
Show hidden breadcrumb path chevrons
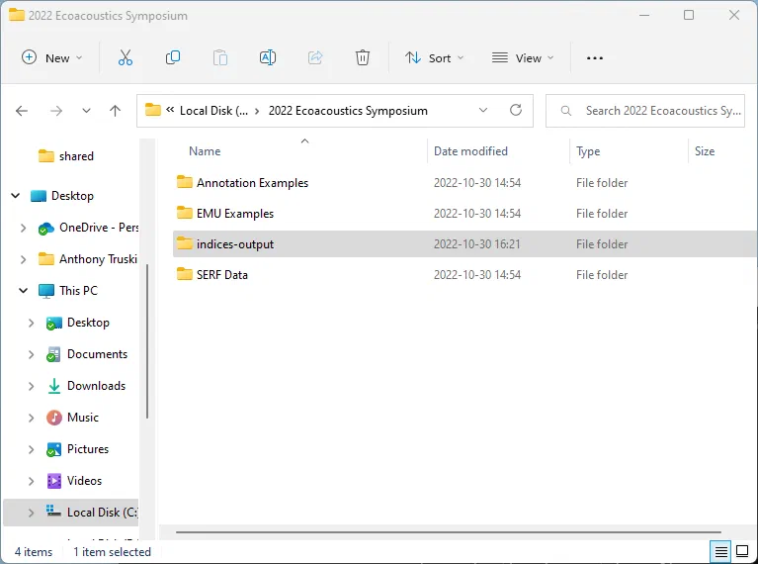[170, 110]
